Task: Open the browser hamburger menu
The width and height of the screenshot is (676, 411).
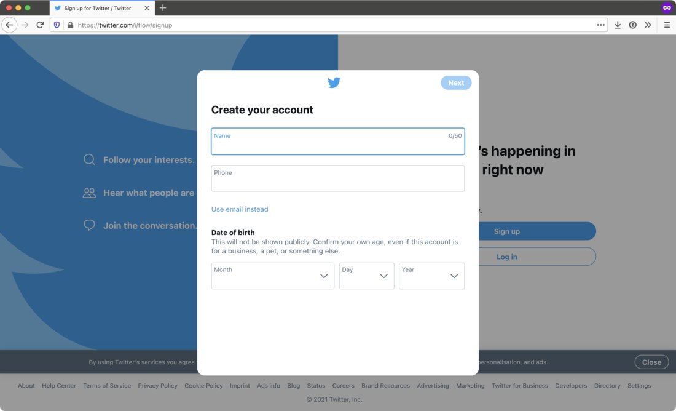Action: click(x=667, y=25)
